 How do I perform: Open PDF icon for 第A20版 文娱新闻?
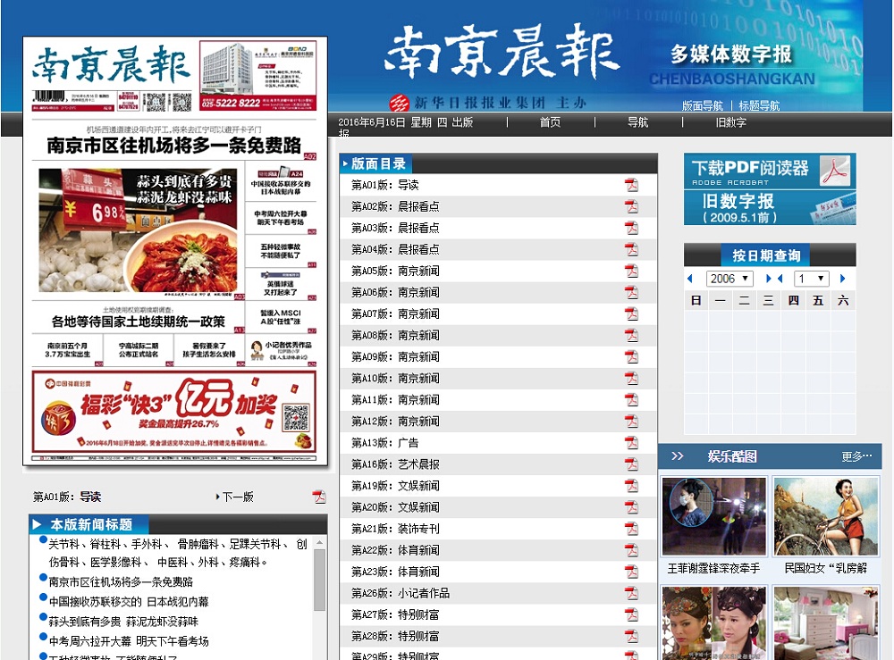tap(631, 507)
